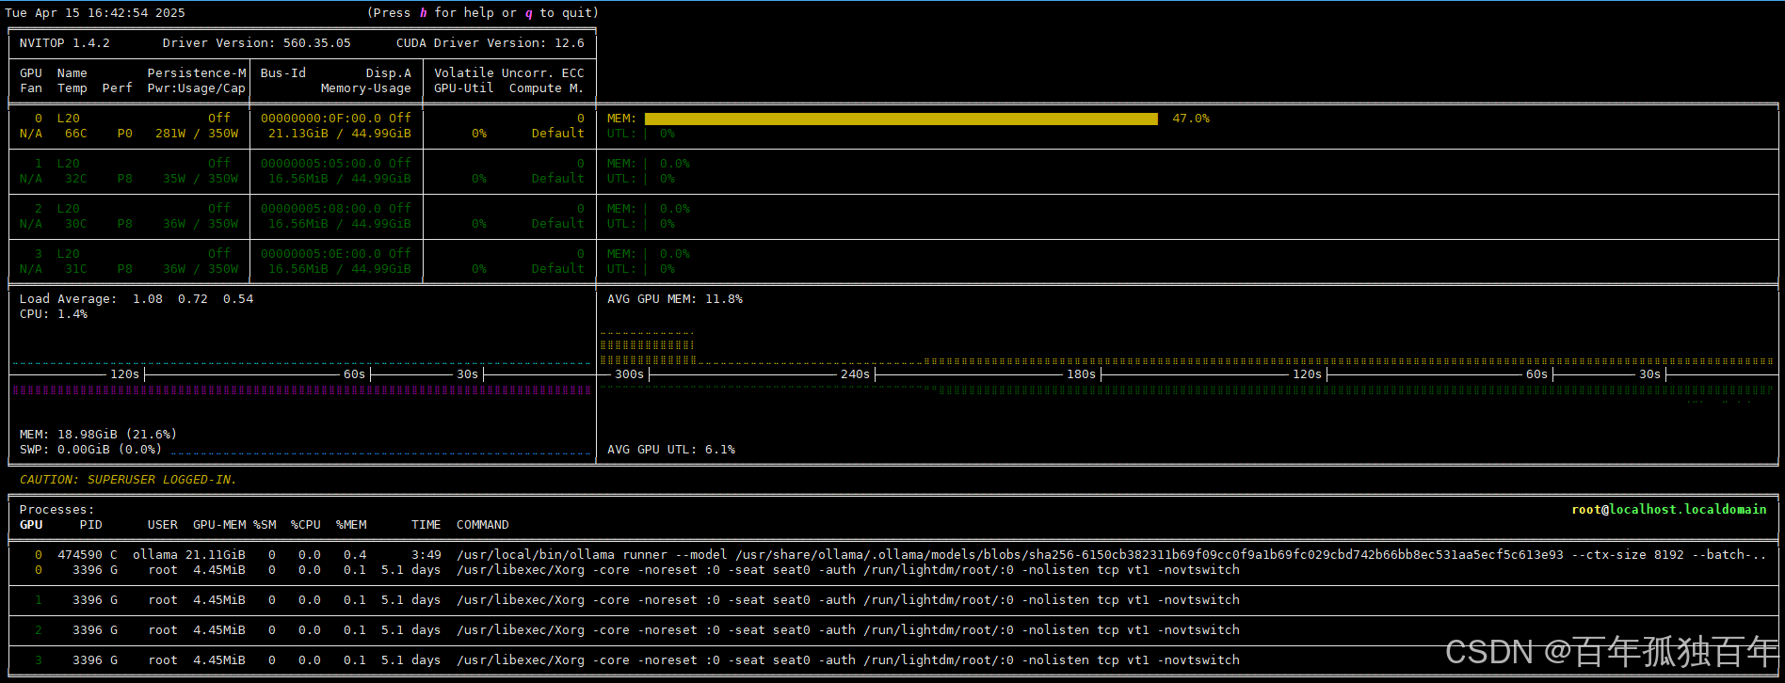1785x683 pixels.
Task: Select the Xorg process row on GPU 3
Action: tap(892, 660)
